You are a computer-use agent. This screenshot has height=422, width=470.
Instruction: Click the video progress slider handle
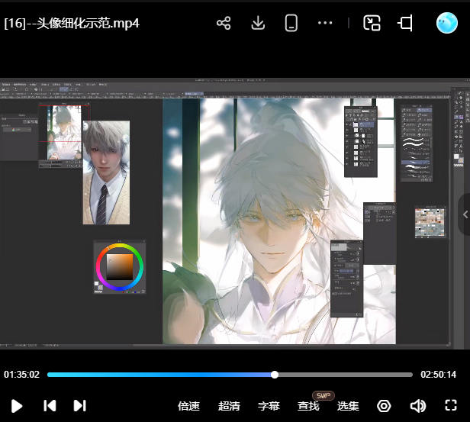[x=275, y=375]
